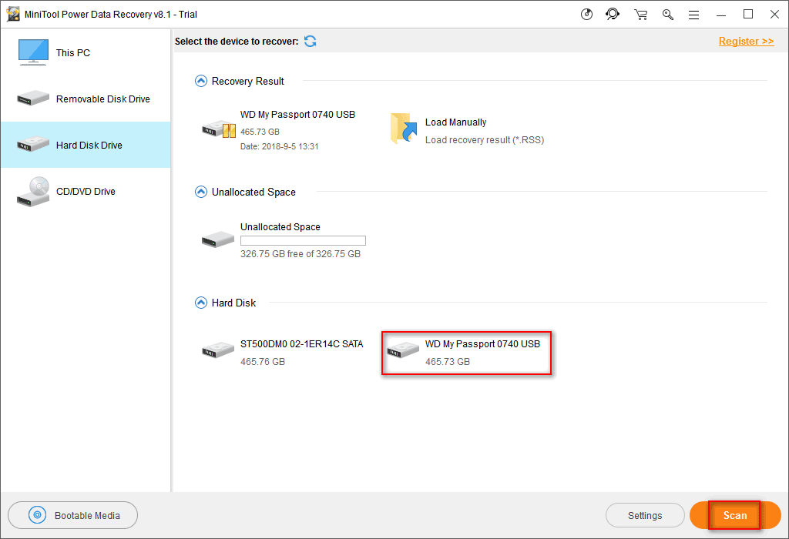This screenshot has height=539, width=789.
Task: Collapse the Hard Disk section
Action: click(x=201, y=303)
